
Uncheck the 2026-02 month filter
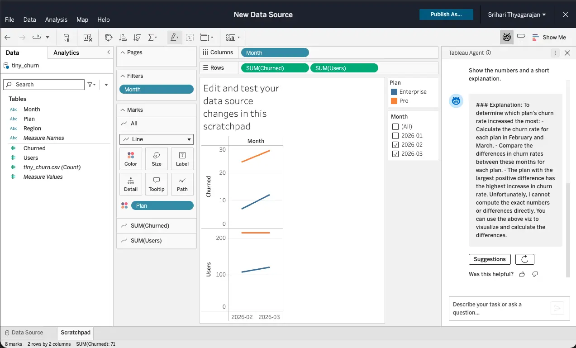[x=395, y=145]
